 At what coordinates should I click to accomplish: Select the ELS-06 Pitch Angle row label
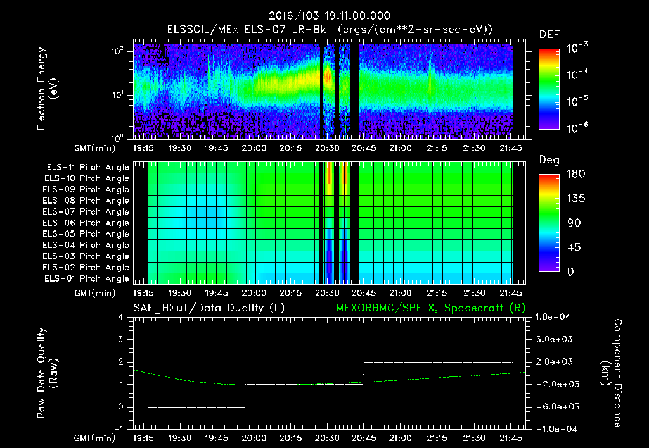pos(86,223)
